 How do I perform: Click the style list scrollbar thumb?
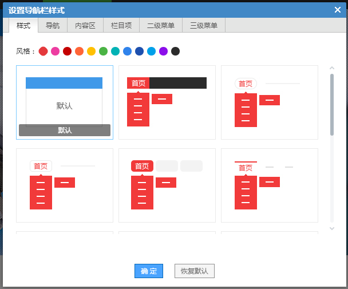click(x=332, y=105)
